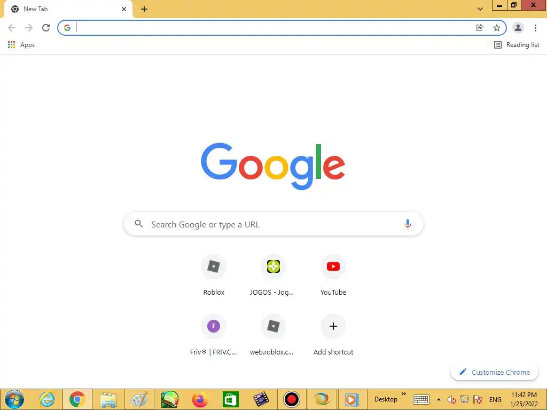Screen dimensions: 547x410
Task: Click the Desktop toolbar label
Action: pyautogui.click(x=386, y=399)
